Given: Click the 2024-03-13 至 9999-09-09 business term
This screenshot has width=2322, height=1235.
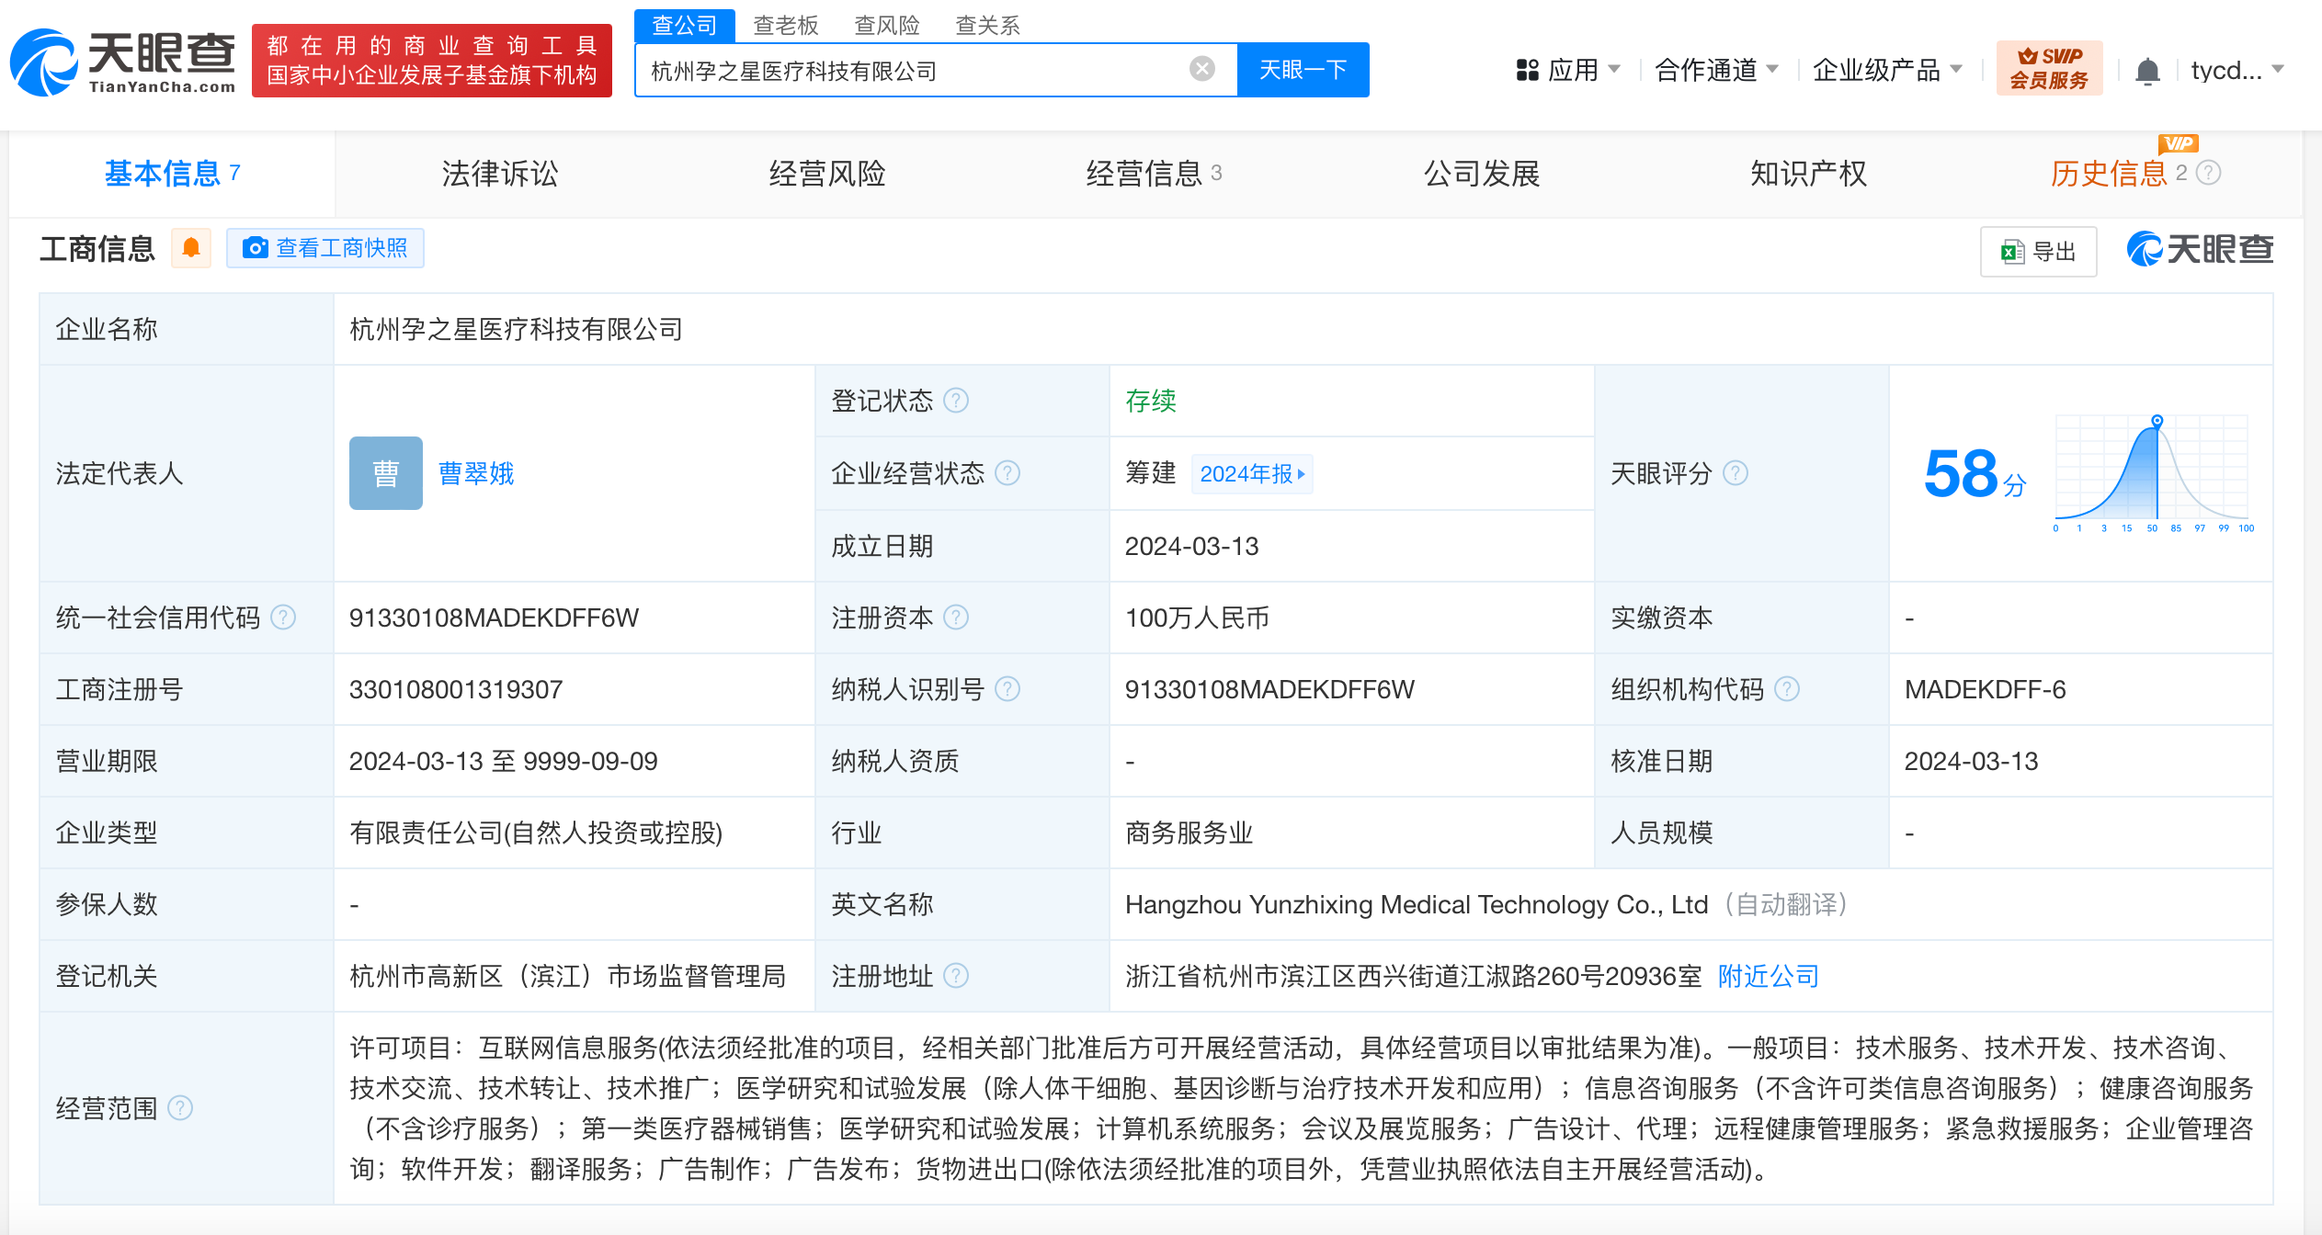Looking at the screenshot, I should (504, 761).
